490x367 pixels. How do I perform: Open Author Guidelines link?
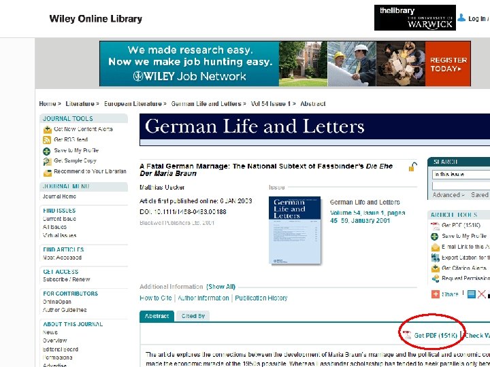click(65, 310)
